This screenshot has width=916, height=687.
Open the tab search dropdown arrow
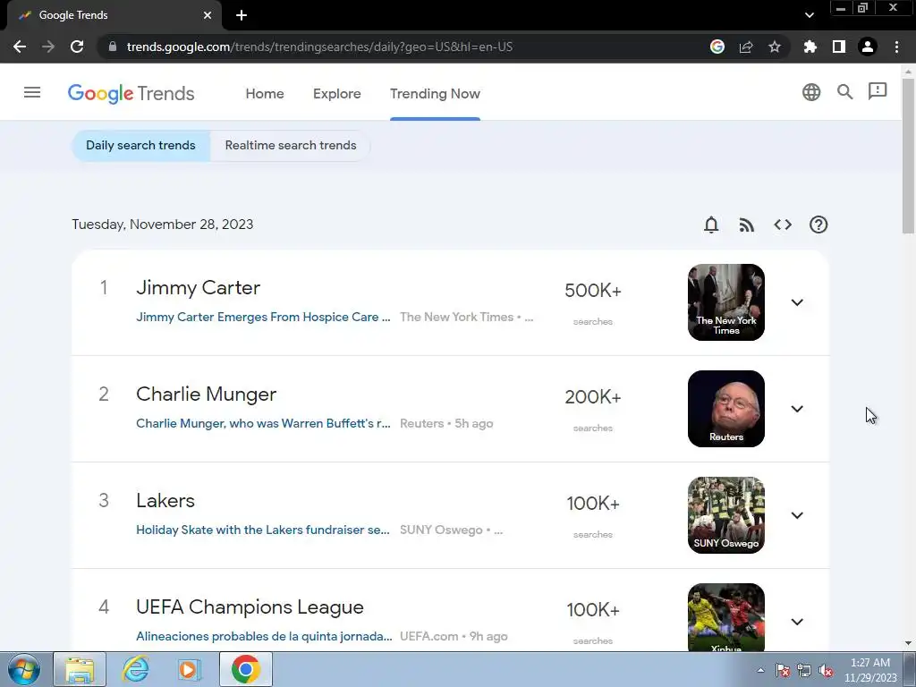tap(809, 15)
